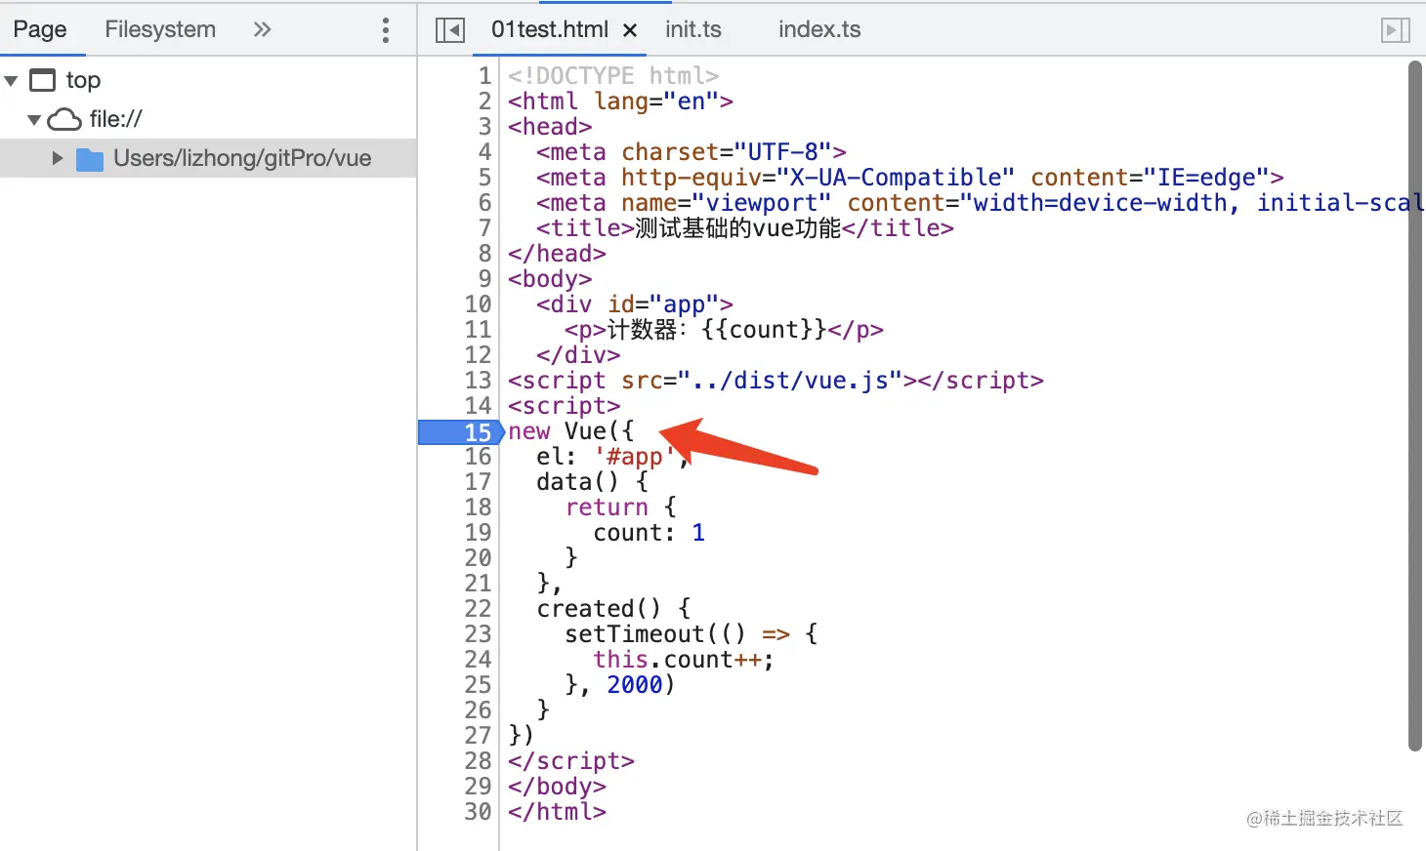Set a breakpoint on line 17
Viewport: 1426px width, 851px height.
[478, 482]
